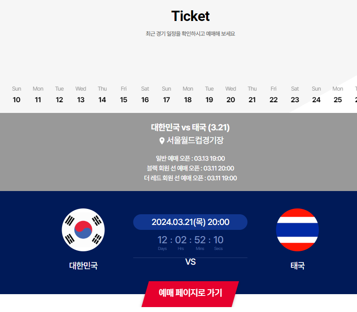Click the 대한민국 vs 태국 (3.21) match title
This screenshot has width=357, height=312.
tap(190, 127)
